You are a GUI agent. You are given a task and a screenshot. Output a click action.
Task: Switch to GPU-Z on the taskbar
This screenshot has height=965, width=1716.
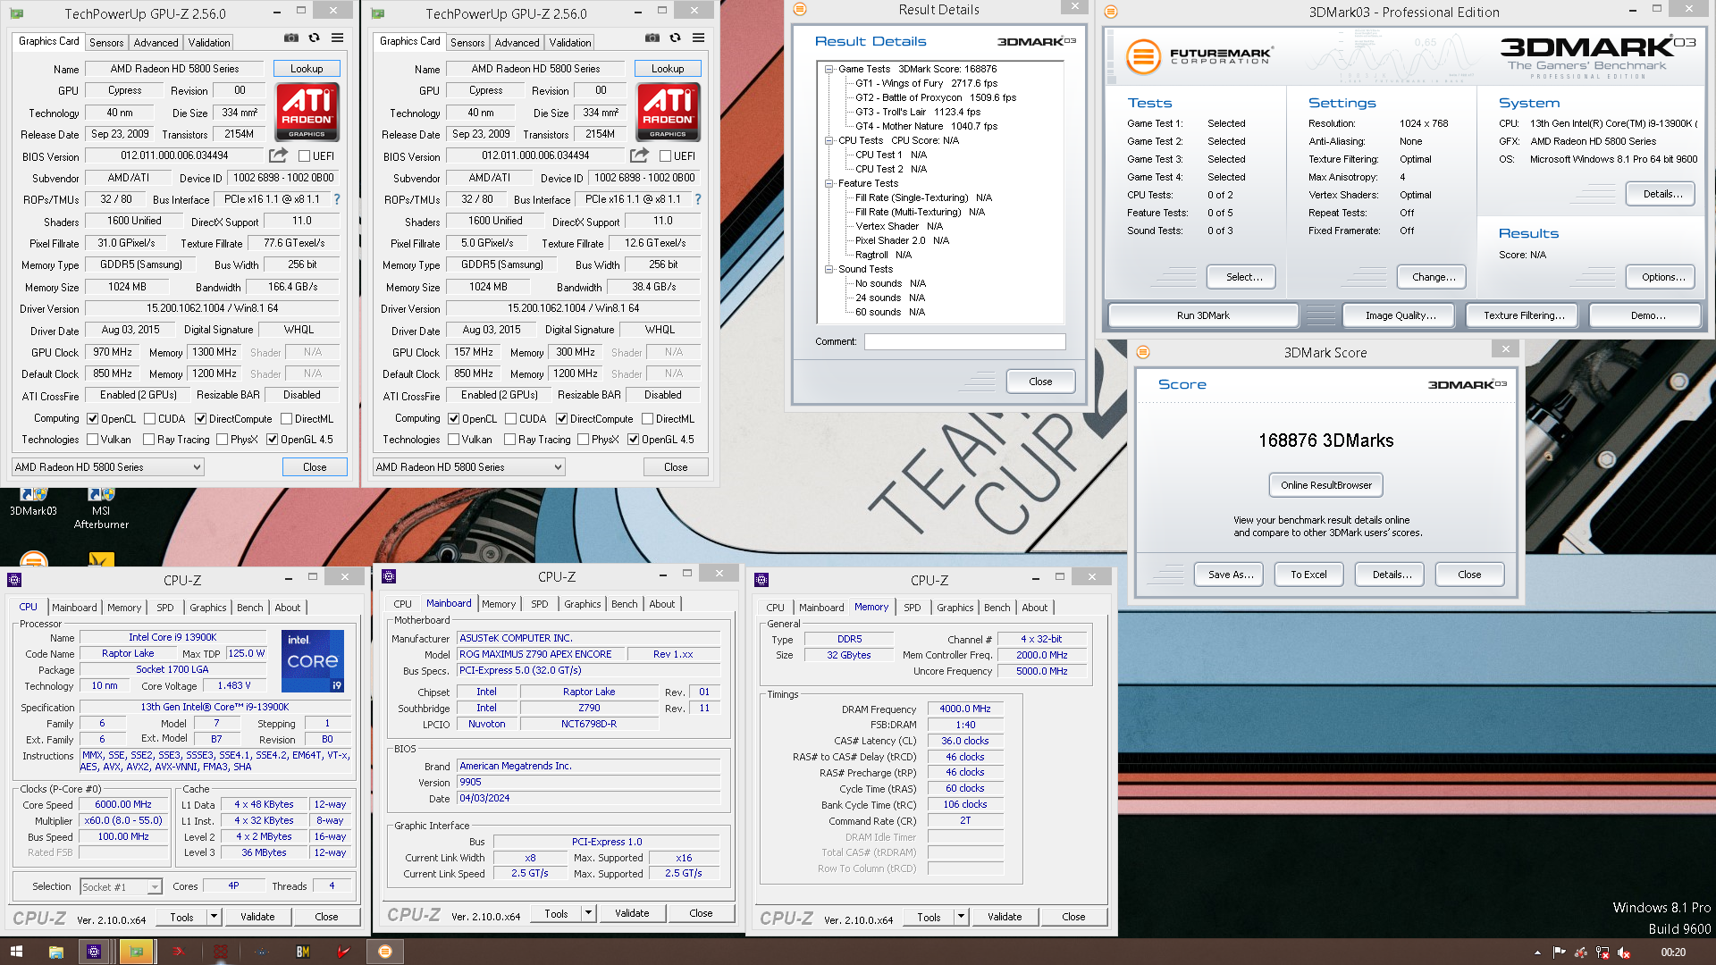(x=137, y=952)
